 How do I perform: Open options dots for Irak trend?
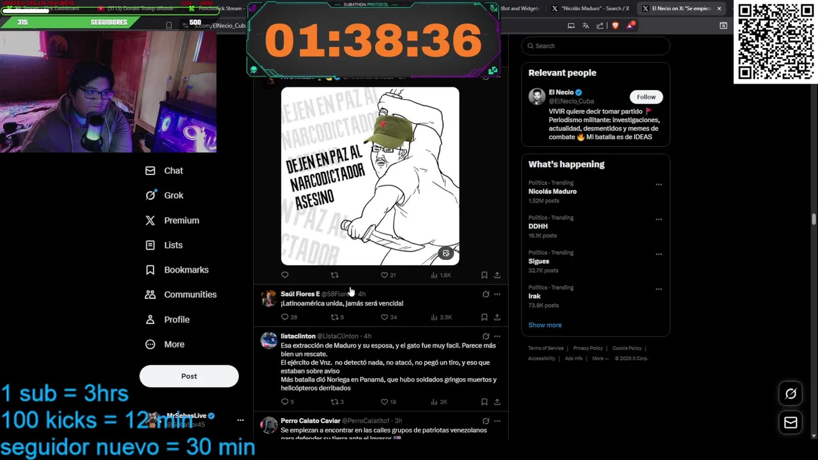658,289
